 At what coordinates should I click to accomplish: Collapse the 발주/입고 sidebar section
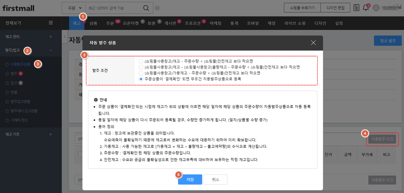coord(51,50)
